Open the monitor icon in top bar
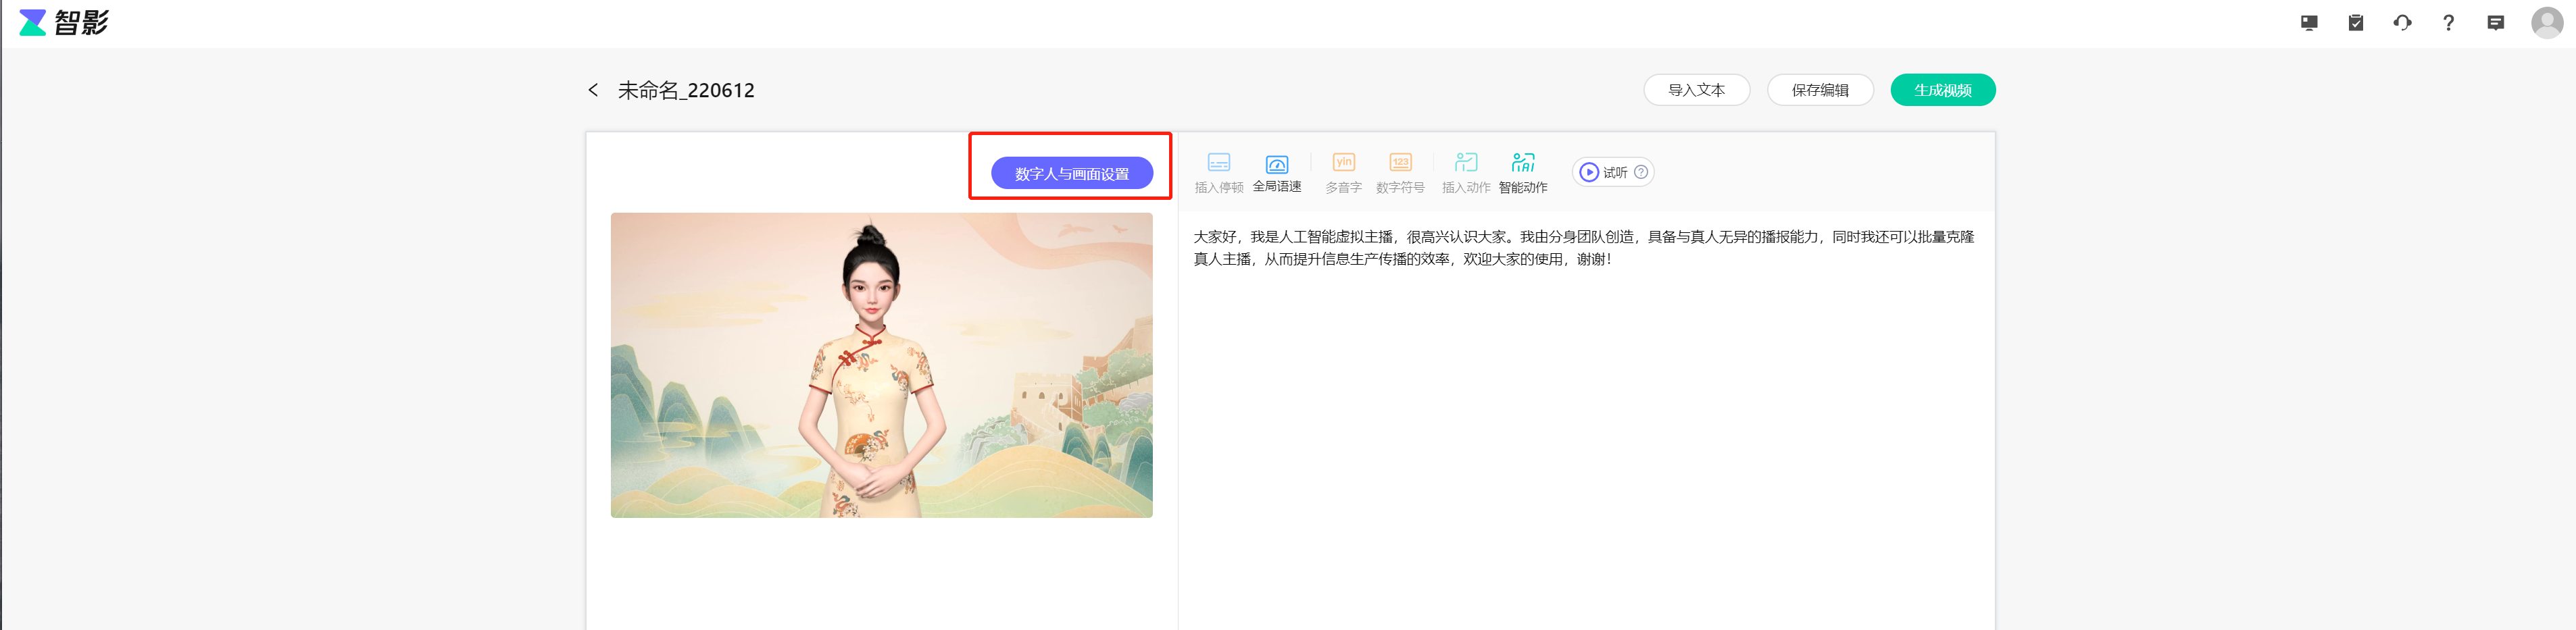The width and height of the screenshot is (2576, 630). (x=2309, y=22)
